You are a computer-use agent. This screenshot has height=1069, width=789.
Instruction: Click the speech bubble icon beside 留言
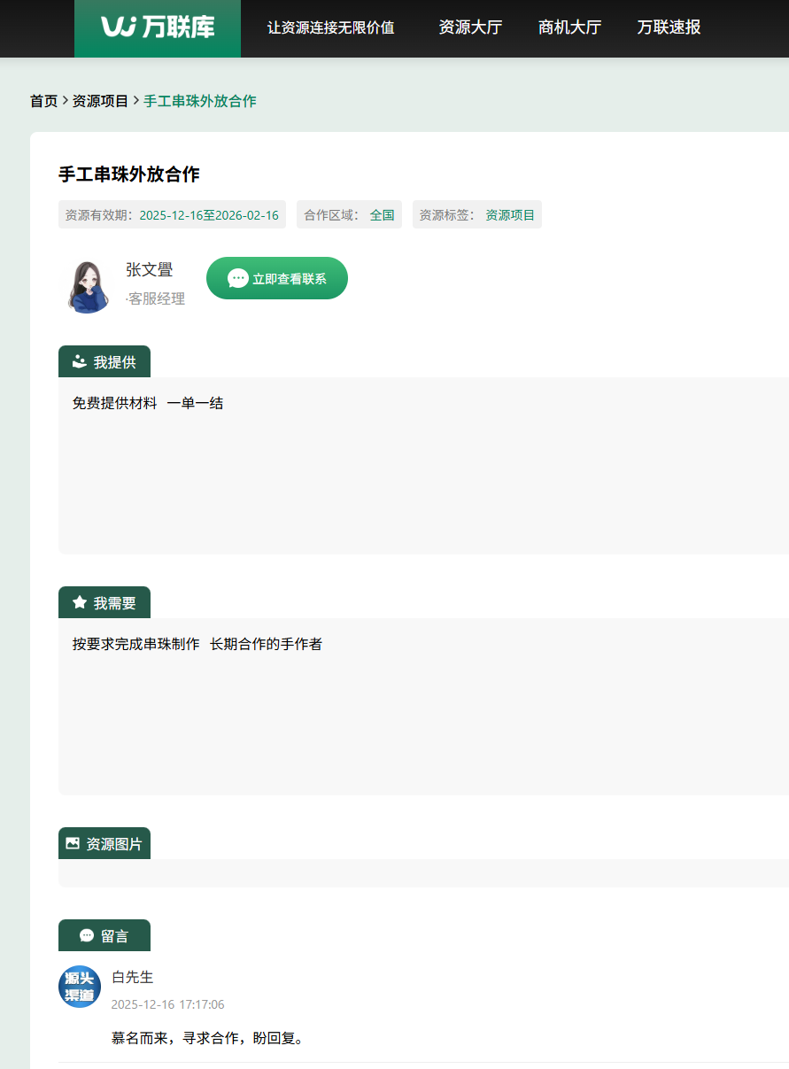coord(87,935)
